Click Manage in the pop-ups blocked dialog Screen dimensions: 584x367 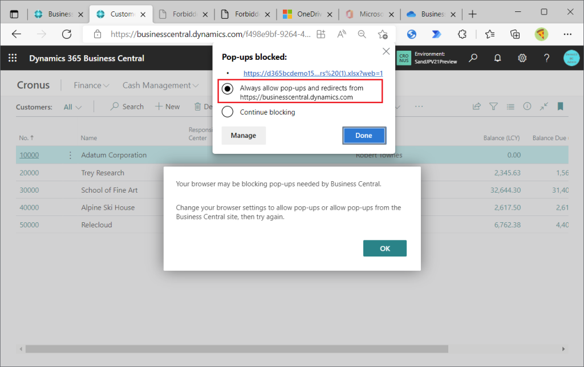(x=244, y=136)
